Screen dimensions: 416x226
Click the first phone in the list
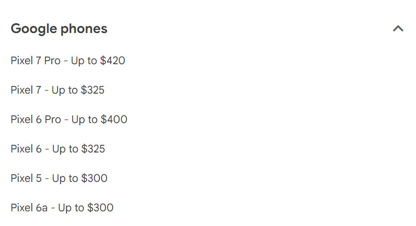coord(68,61)
